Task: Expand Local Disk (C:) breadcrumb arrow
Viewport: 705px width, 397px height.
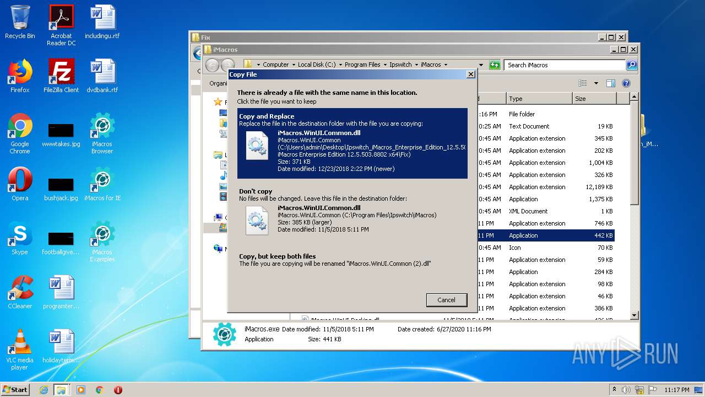Action: pos(340,65)
